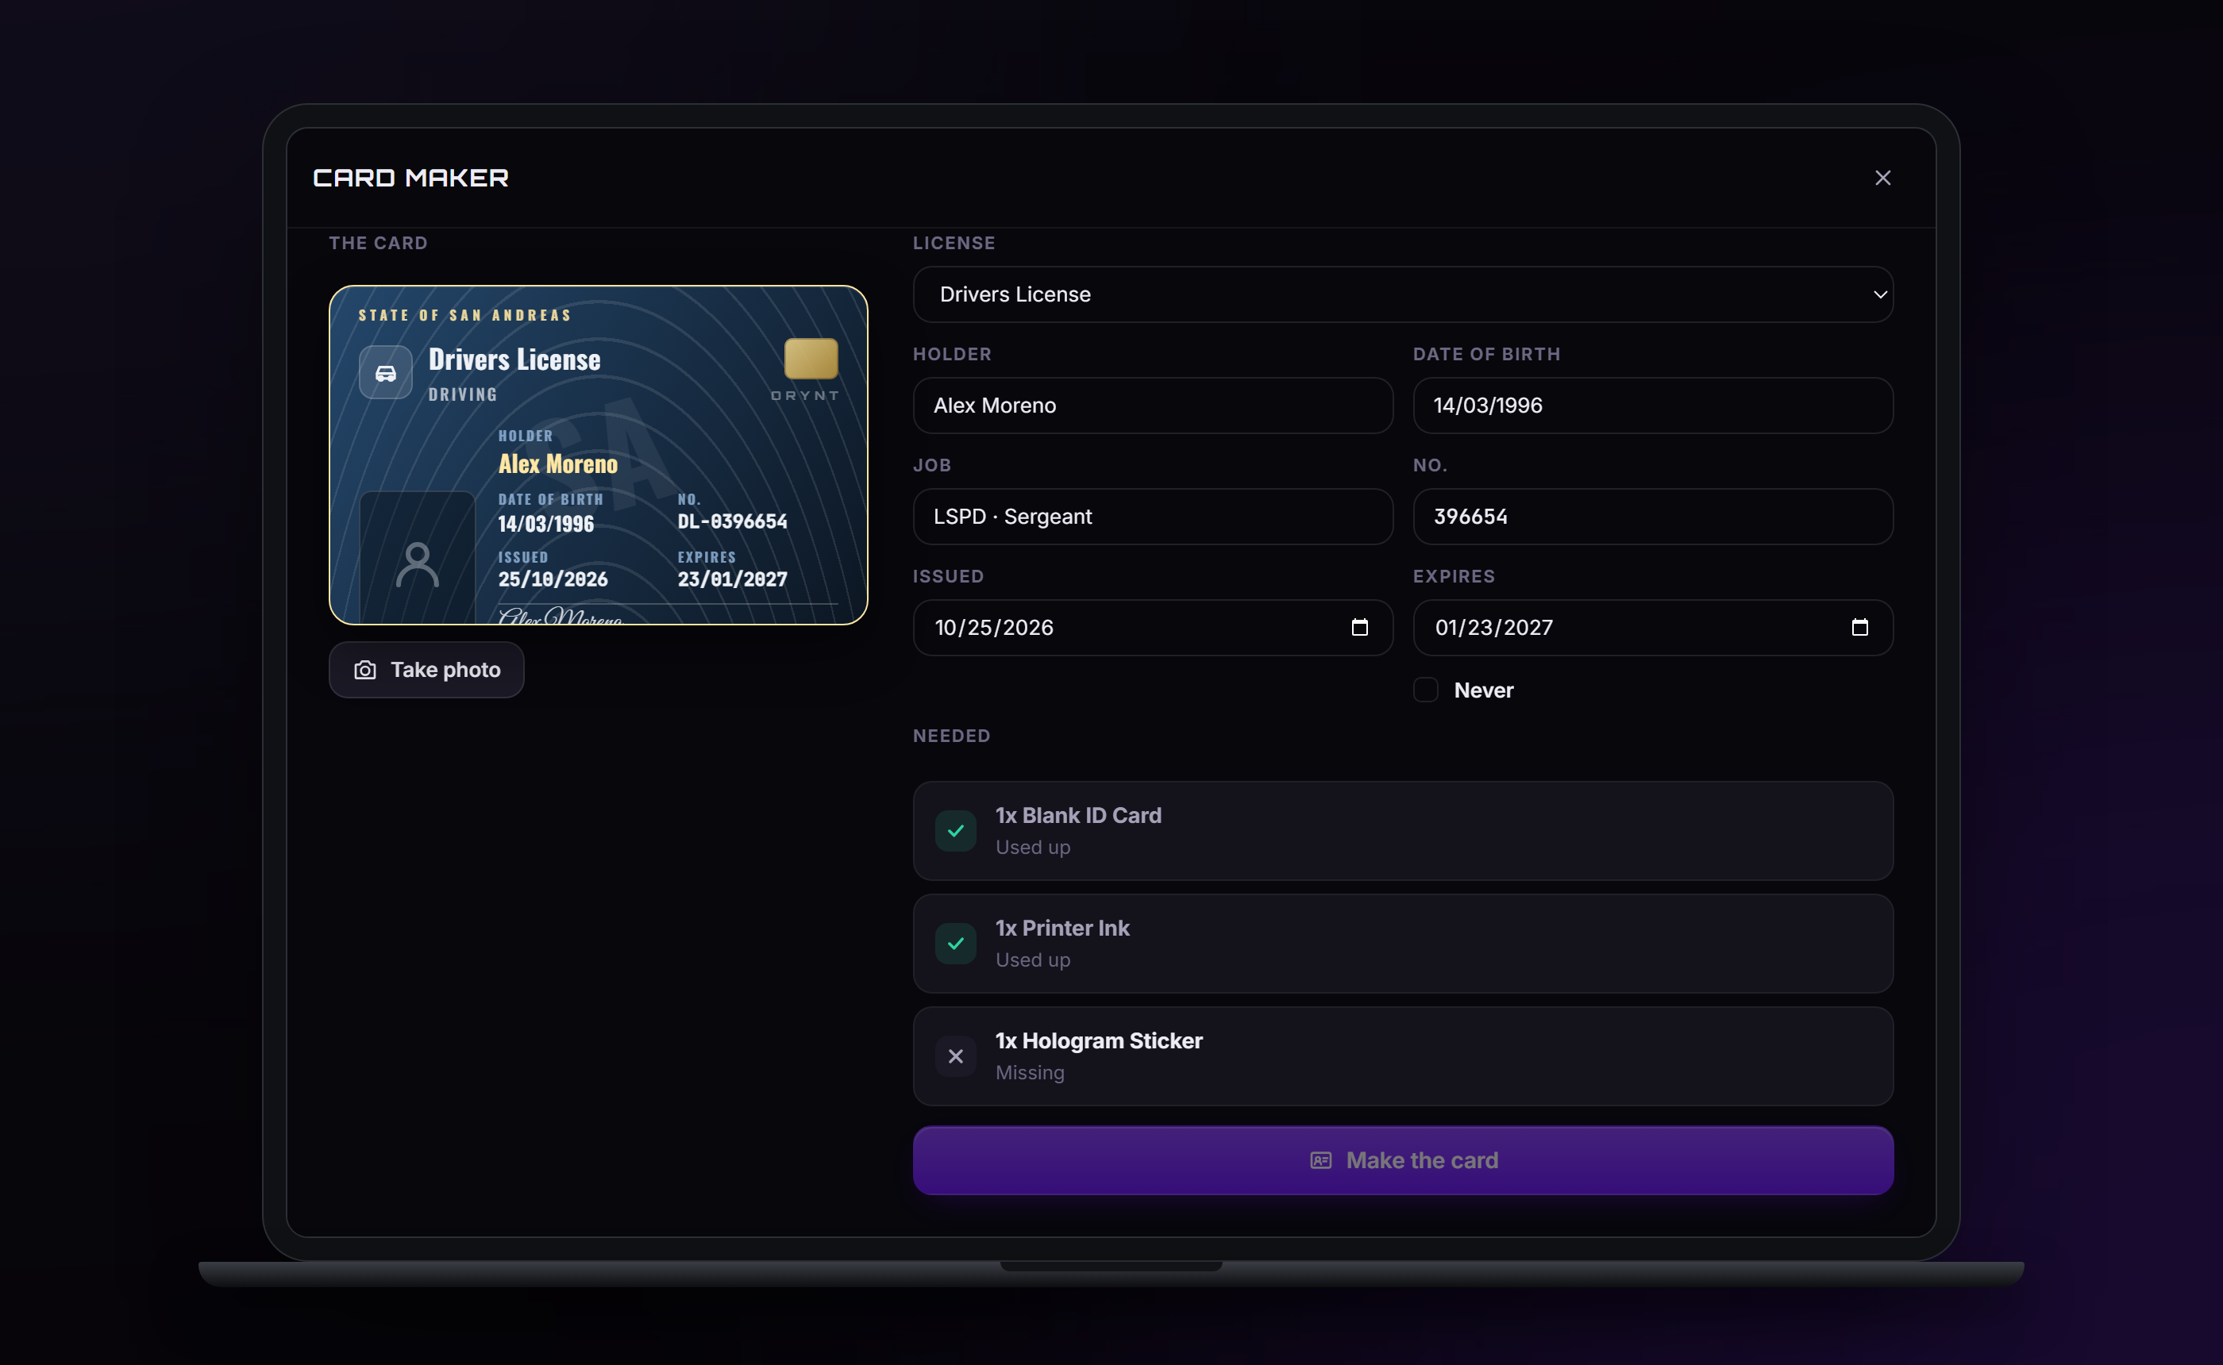The image size is (2223, 1365).
Task: Edit the Date of Birth field
Action: tap(1652, 406)
